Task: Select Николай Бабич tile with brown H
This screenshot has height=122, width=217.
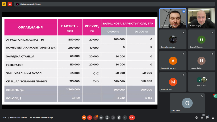Action: [x=201, y=61]
